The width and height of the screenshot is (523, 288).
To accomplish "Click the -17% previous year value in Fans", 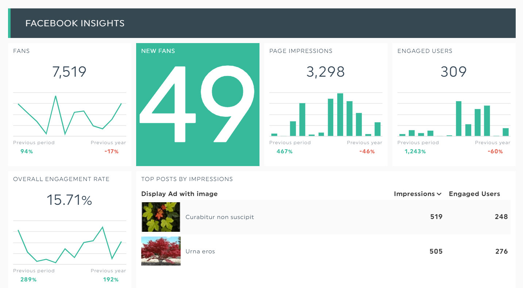I will (111, 151).
